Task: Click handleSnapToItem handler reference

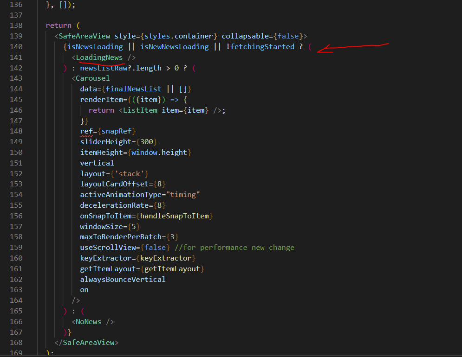Action: click(174, 216)
